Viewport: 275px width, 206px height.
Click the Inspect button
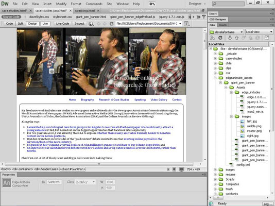pyautogui.click(x=79, y=24)
